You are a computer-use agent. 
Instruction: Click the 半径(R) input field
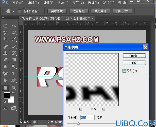point(88,118)
